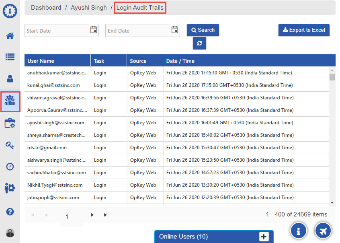Click the home icon in sidebar
The width and height of the screenshot is (340, 243).
click(10, 36)
